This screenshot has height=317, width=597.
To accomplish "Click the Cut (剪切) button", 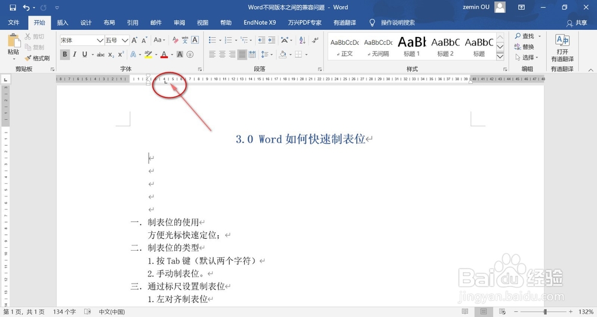I will tap(35, 36).
